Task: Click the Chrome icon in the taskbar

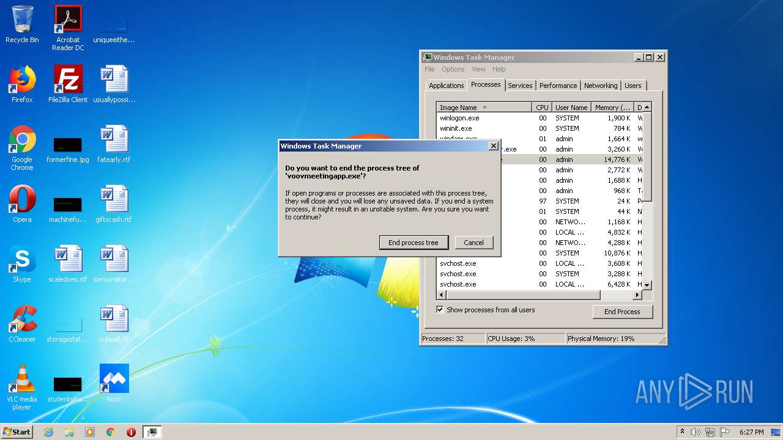Action: click(111, 432)
